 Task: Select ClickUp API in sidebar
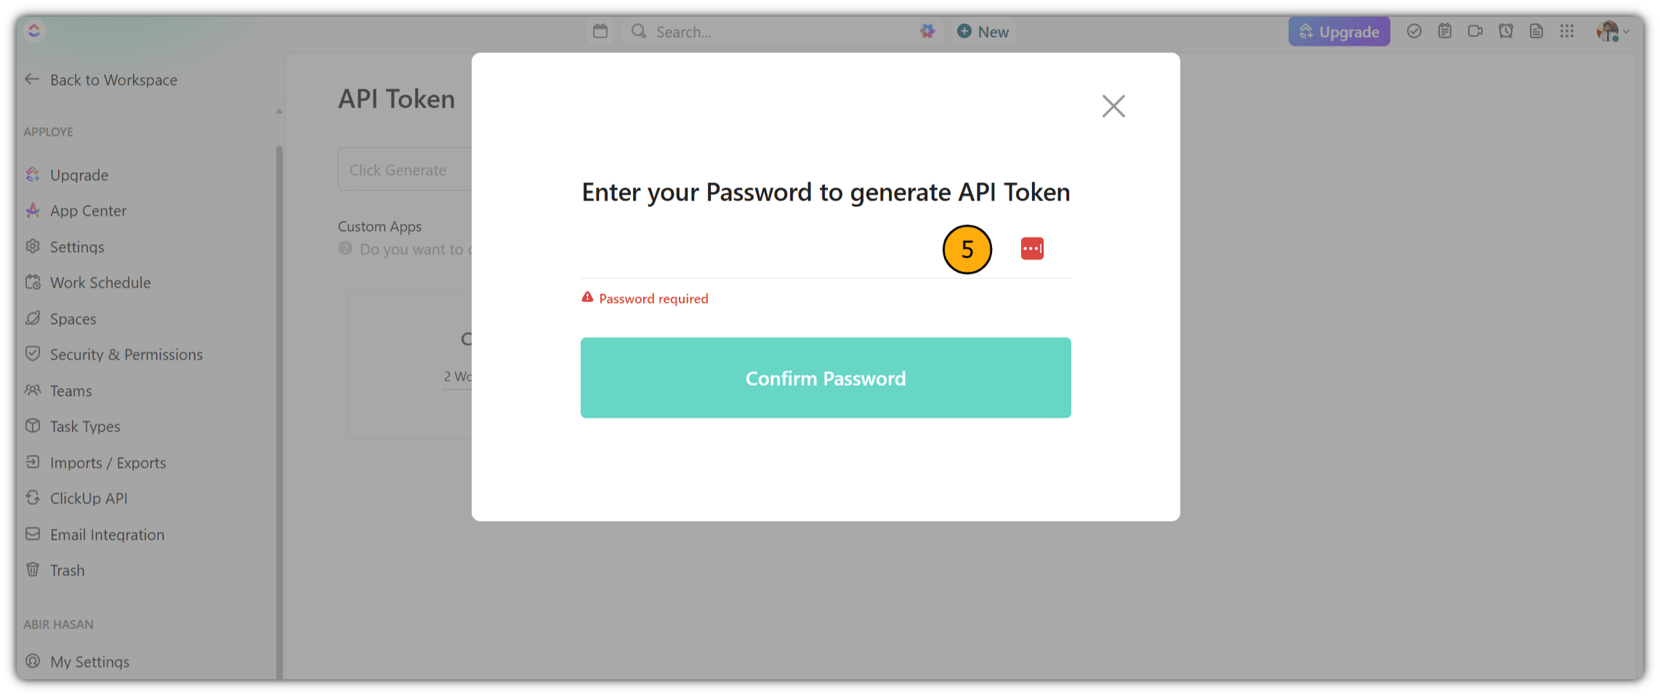76,498
